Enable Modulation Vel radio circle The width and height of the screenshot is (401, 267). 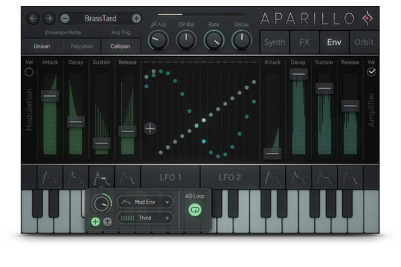click(29, 72)
